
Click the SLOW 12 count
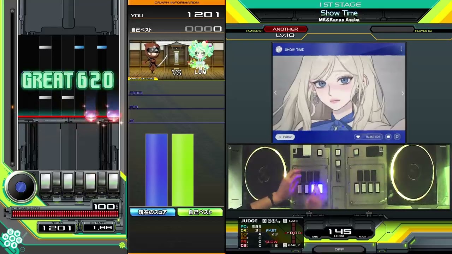point(272,244)
